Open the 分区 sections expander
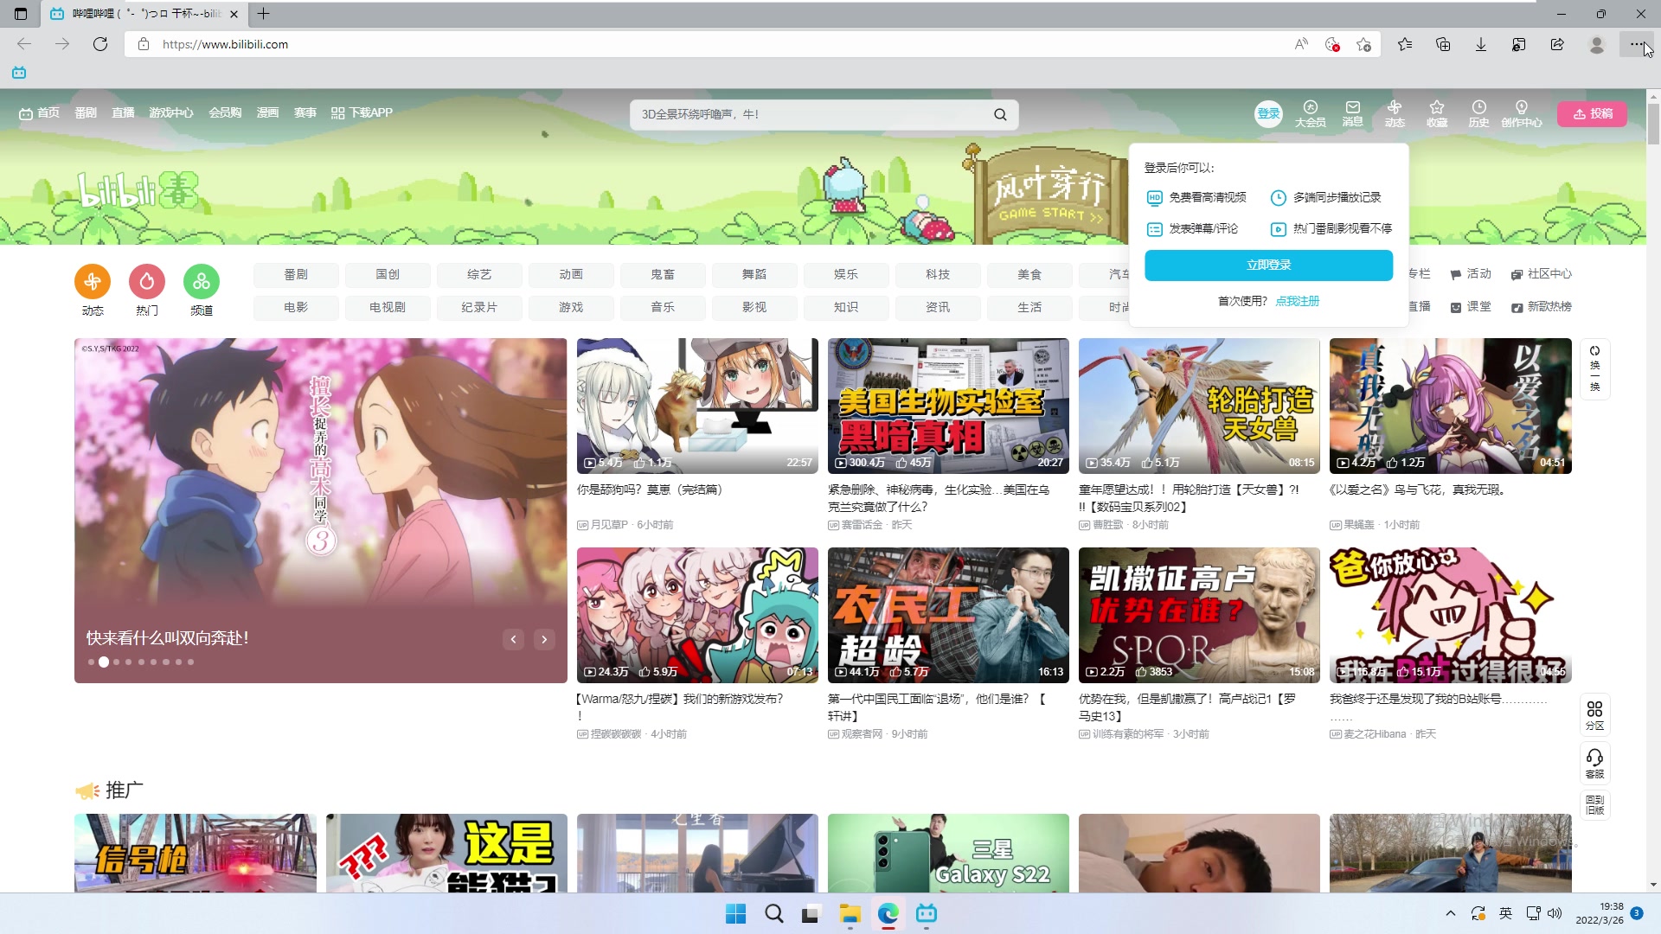 [1594, 715]
